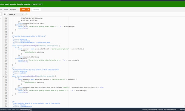Image resolution: width=185 pixels, height=111 pixels.
Task: Click comment 'function to get subscription by id from sf'
Action: (x=29, y=36)
